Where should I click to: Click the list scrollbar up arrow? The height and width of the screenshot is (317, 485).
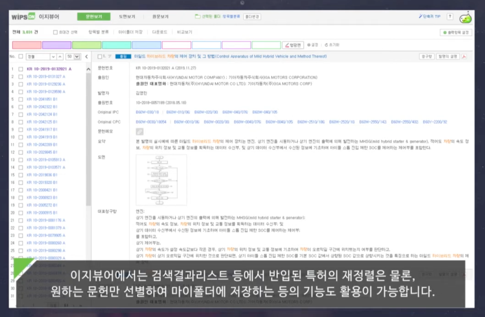pos(89,69)
